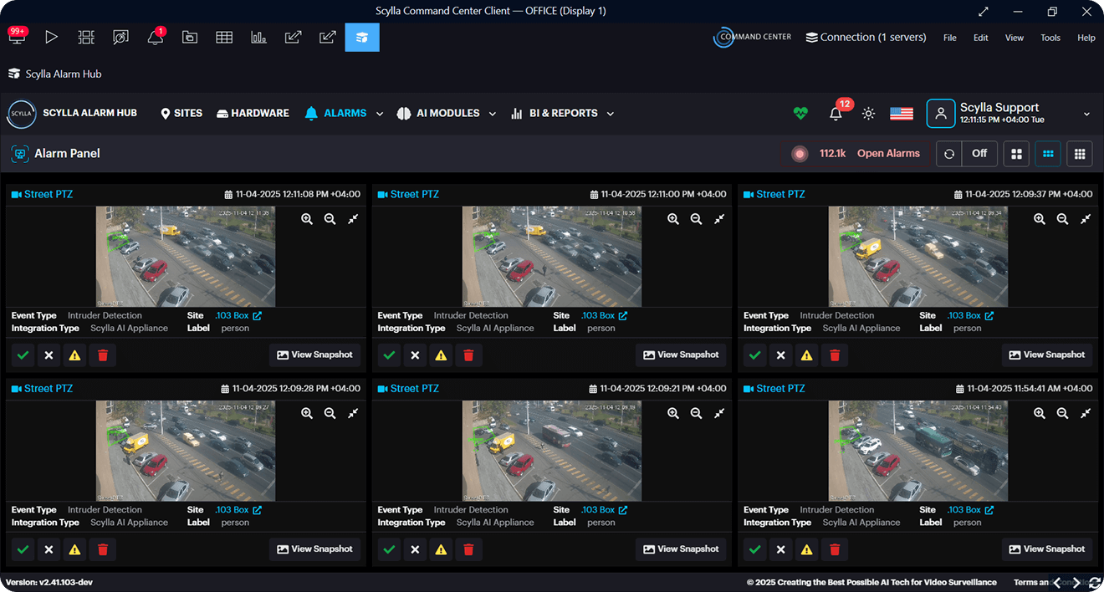Toggle light theme with sun icon
1104x592 pixels.
(x=868, y=114)
